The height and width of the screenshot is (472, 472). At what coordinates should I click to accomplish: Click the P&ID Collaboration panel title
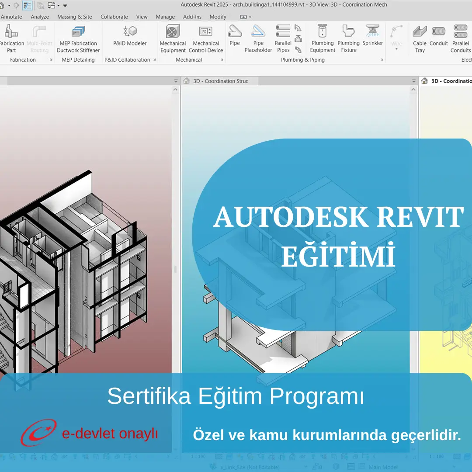[x=127, y=59]
